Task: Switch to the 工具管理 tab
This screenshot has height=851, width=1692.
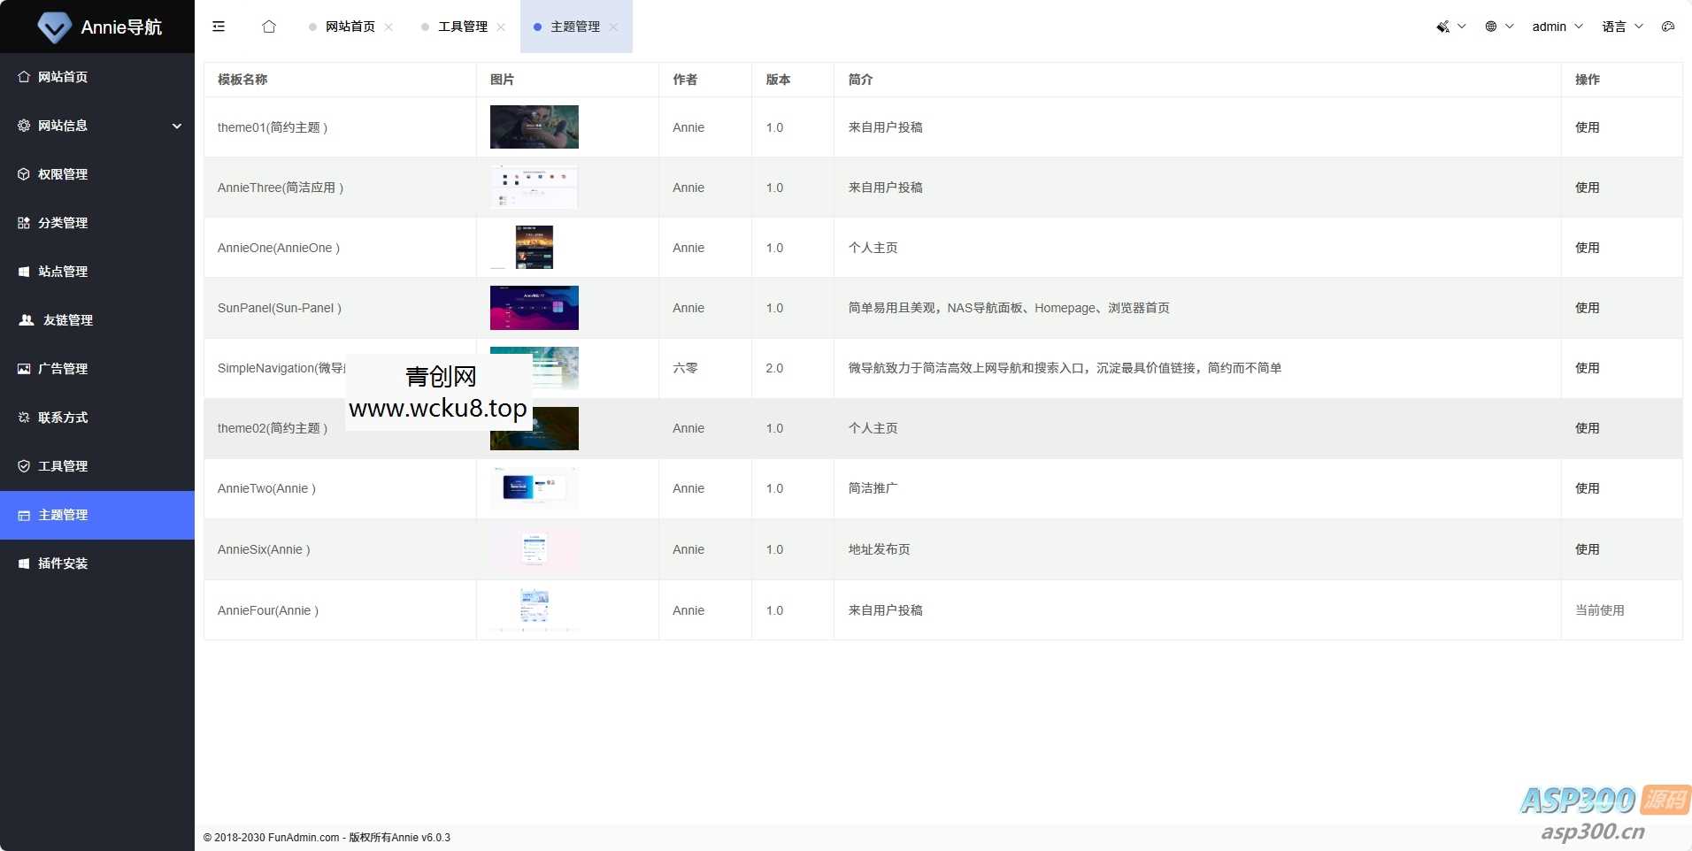Action: pyautogui.click(x=461, y=27)
